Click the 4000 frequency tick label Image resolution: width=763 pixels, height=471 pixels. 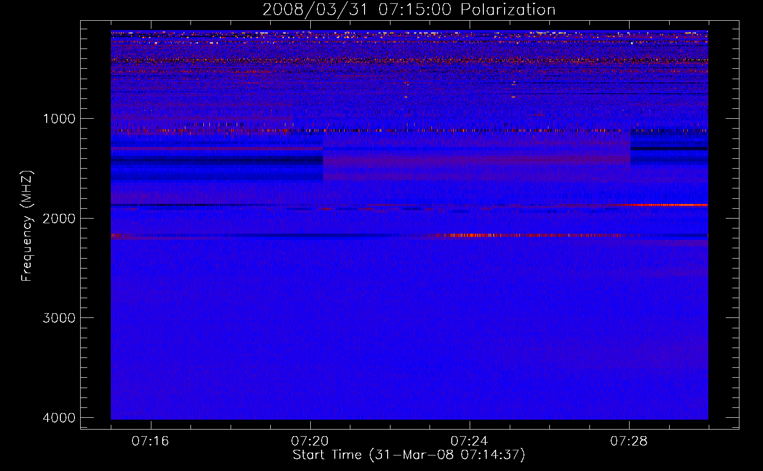59,418
